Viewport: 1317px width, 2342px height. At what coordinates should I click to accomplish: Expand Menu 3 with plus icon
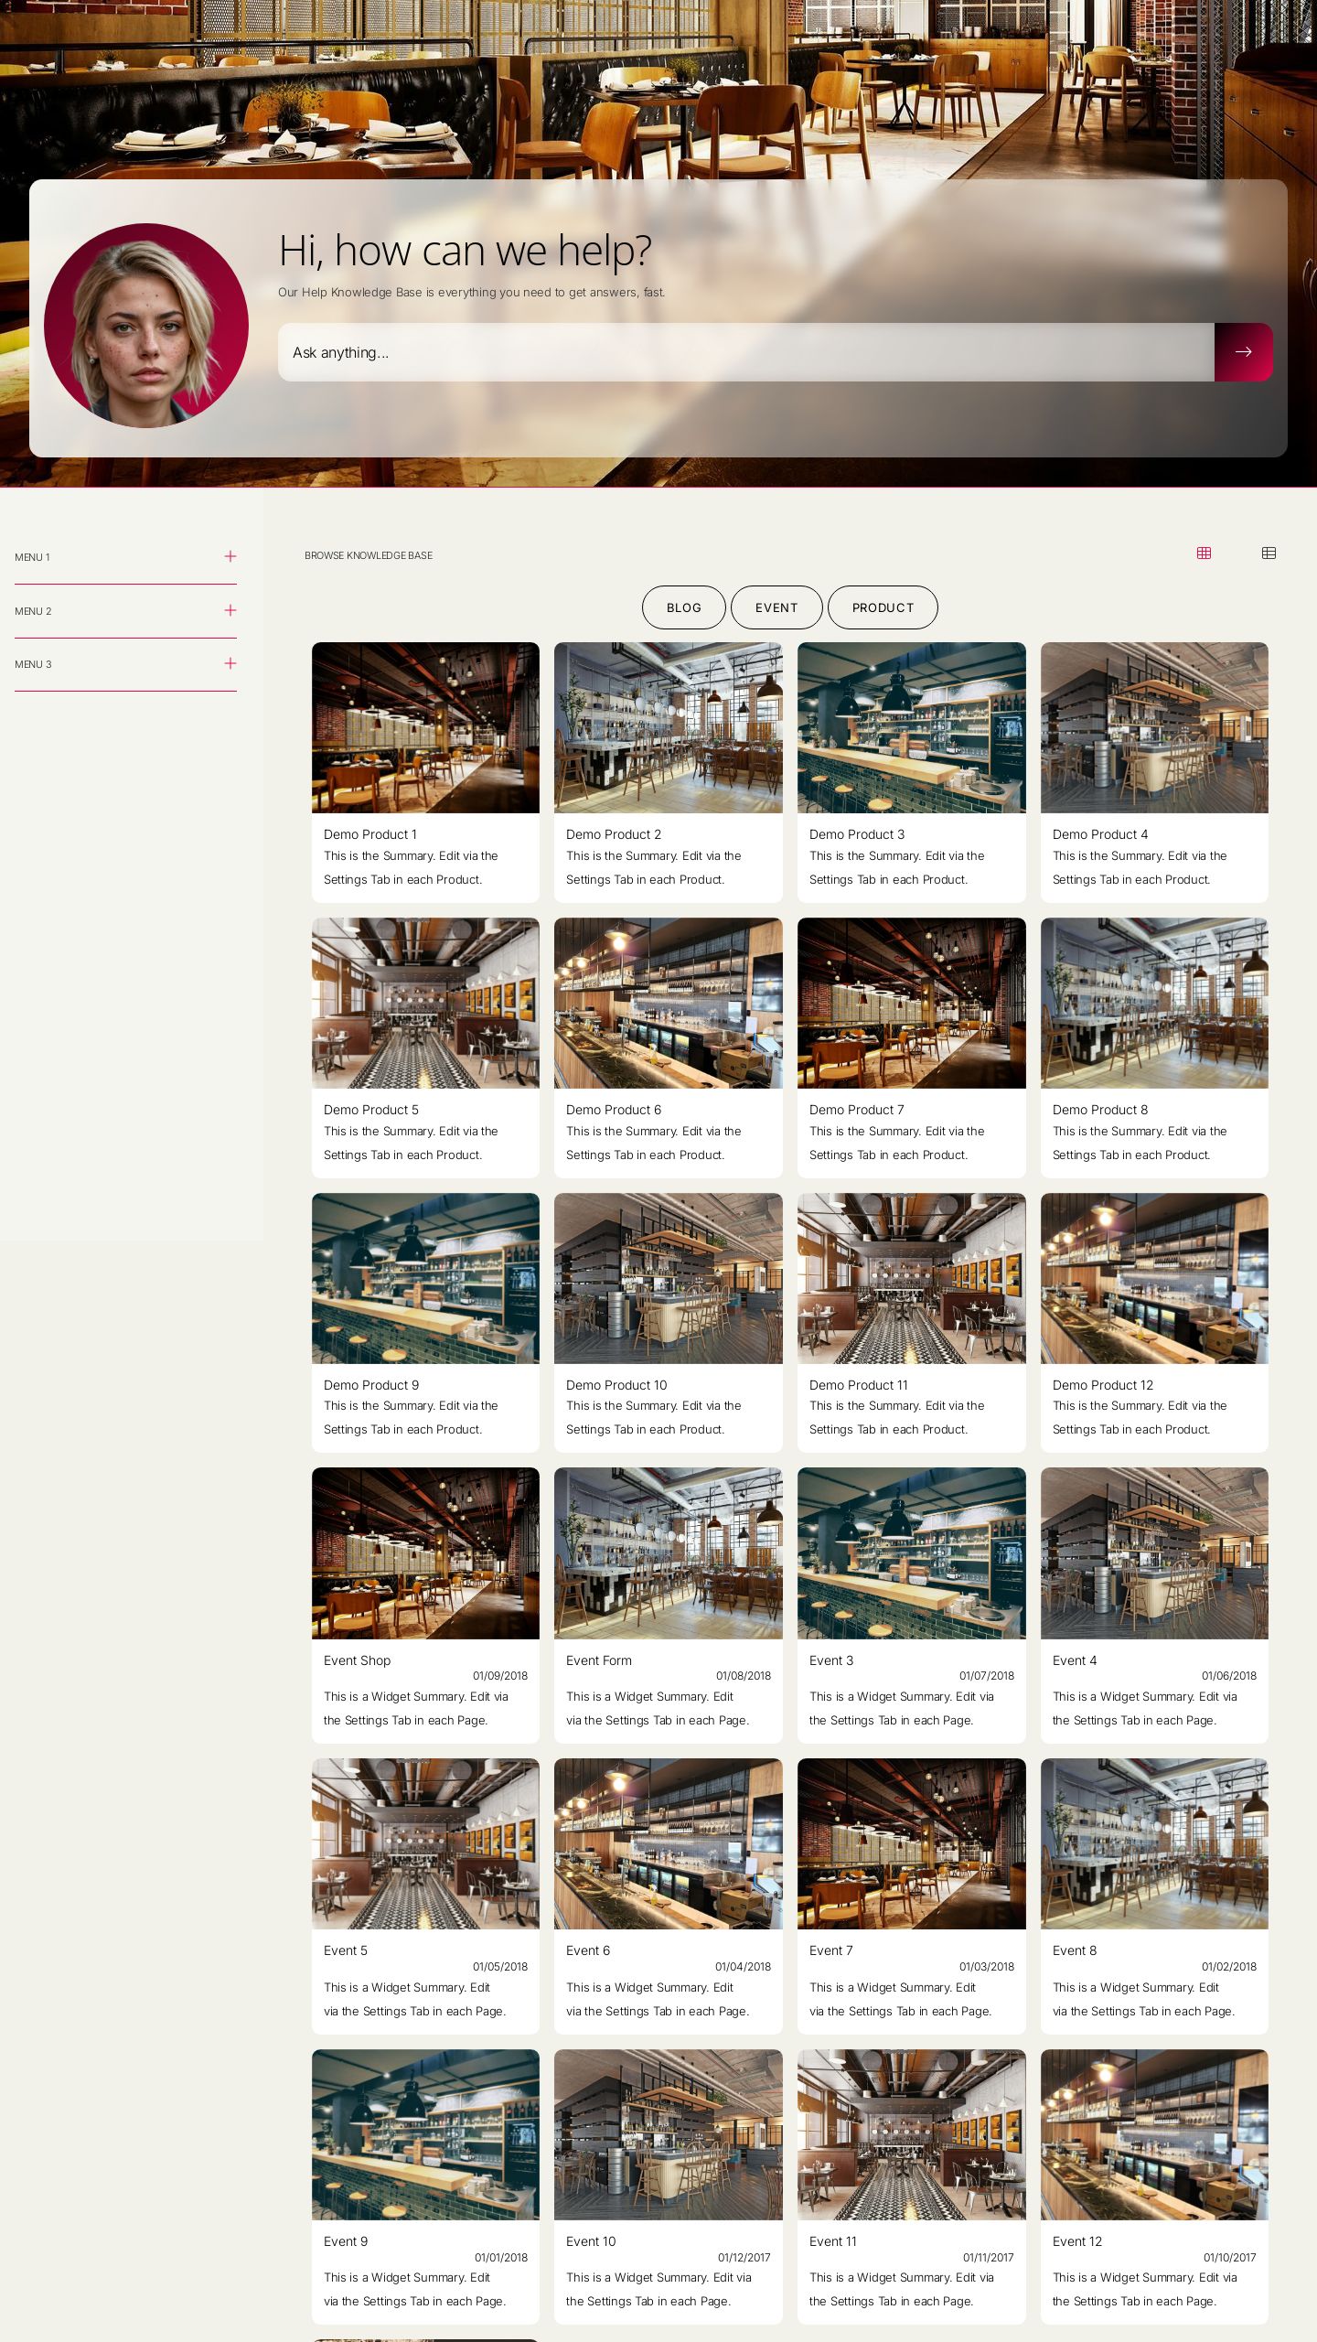(230, 663)
